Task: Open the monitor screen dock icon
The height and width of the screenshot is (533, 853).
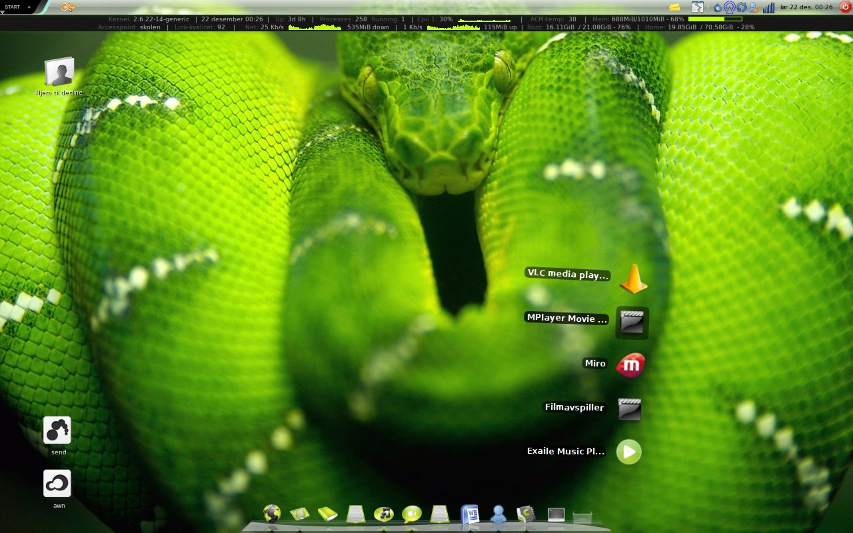Action: tap(556, 514)
